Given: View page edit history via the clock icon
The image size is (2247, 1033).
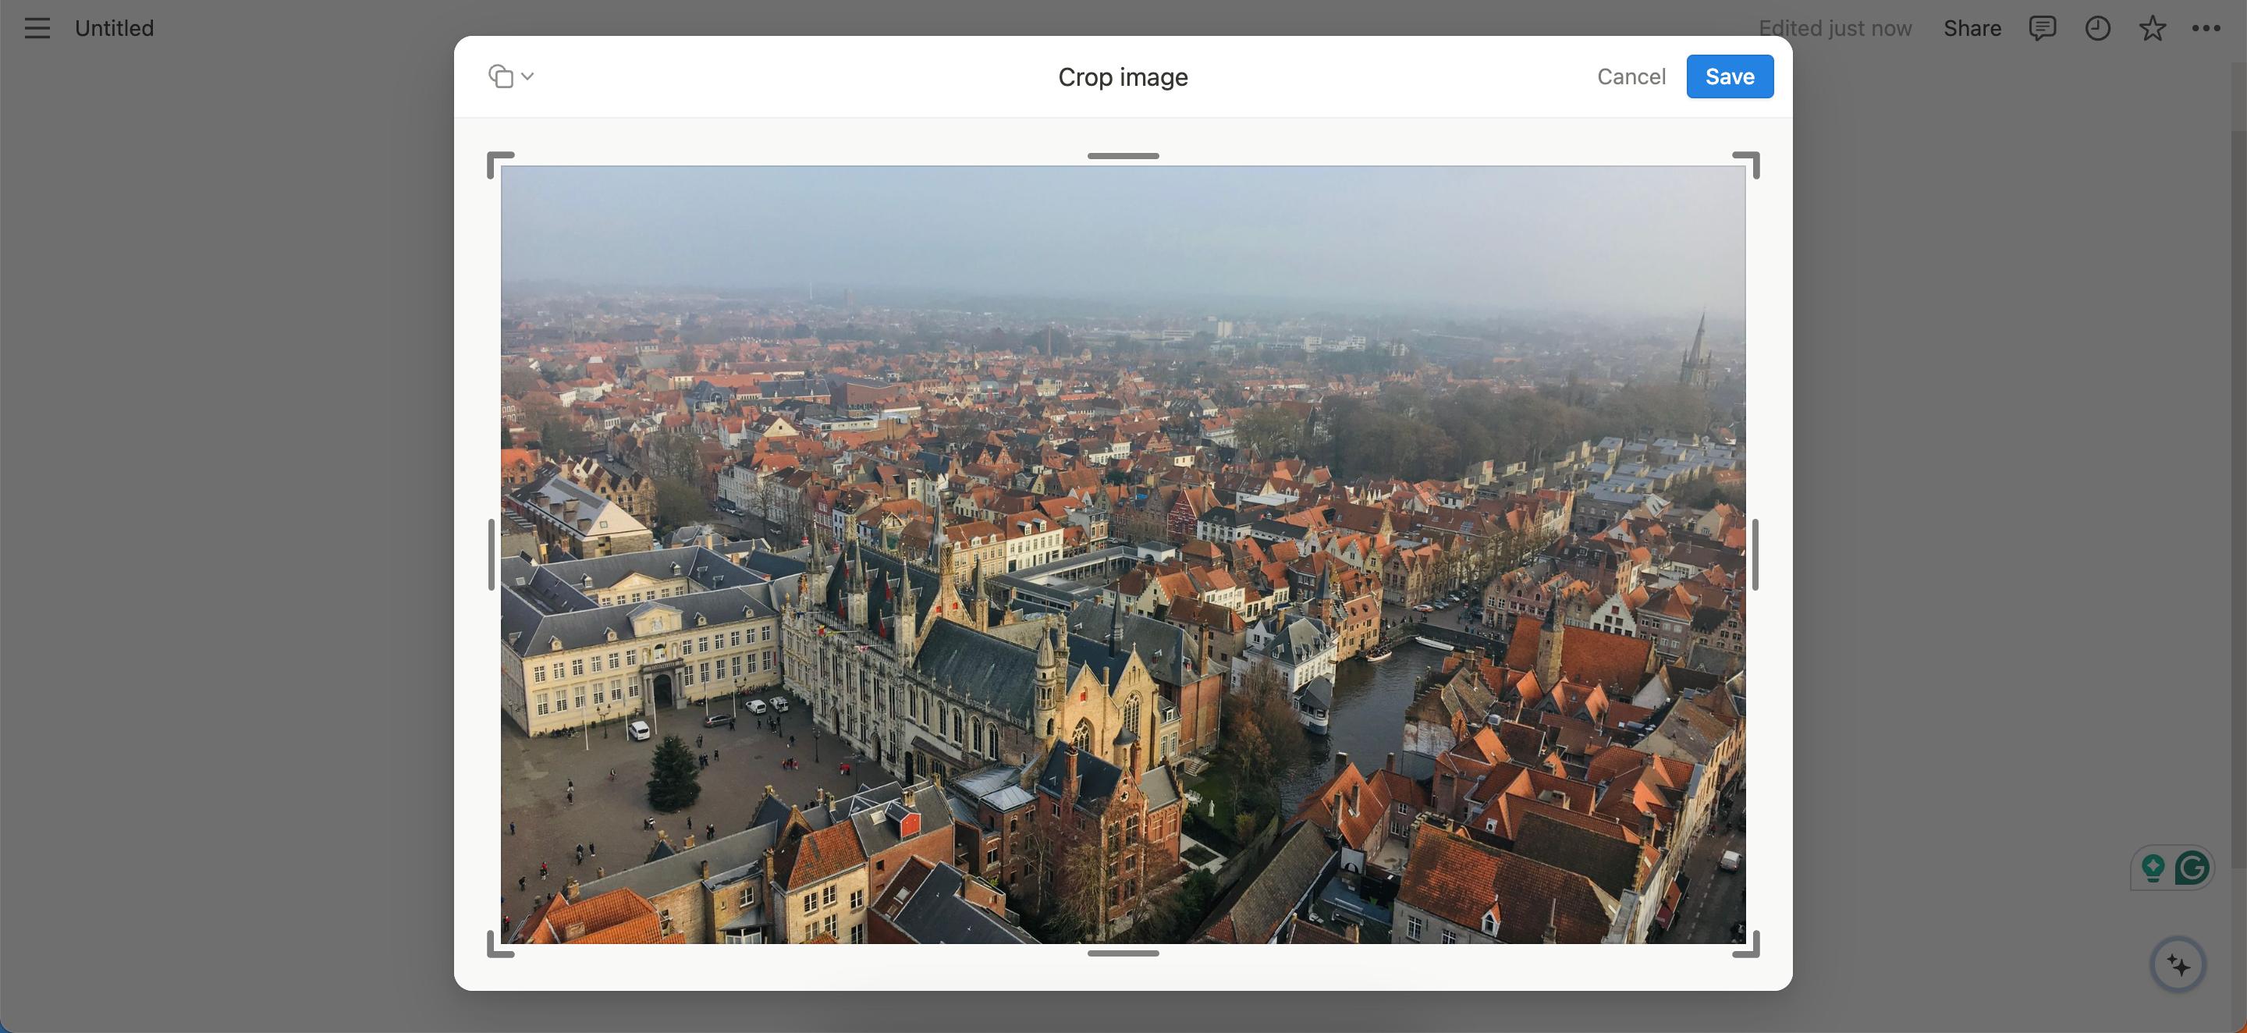Looking at the screenshot, I should (2098, 28).
